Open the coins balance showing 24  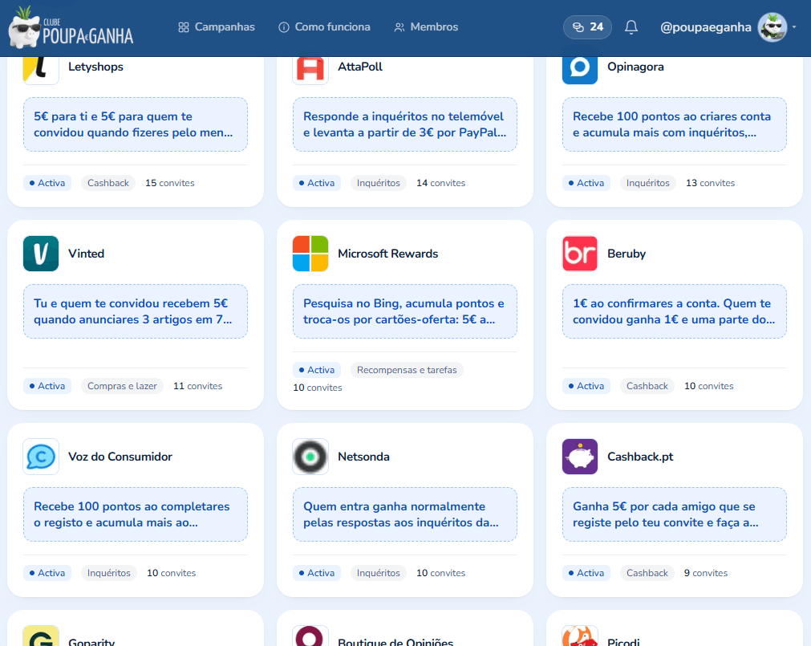[x=587, y=27]
